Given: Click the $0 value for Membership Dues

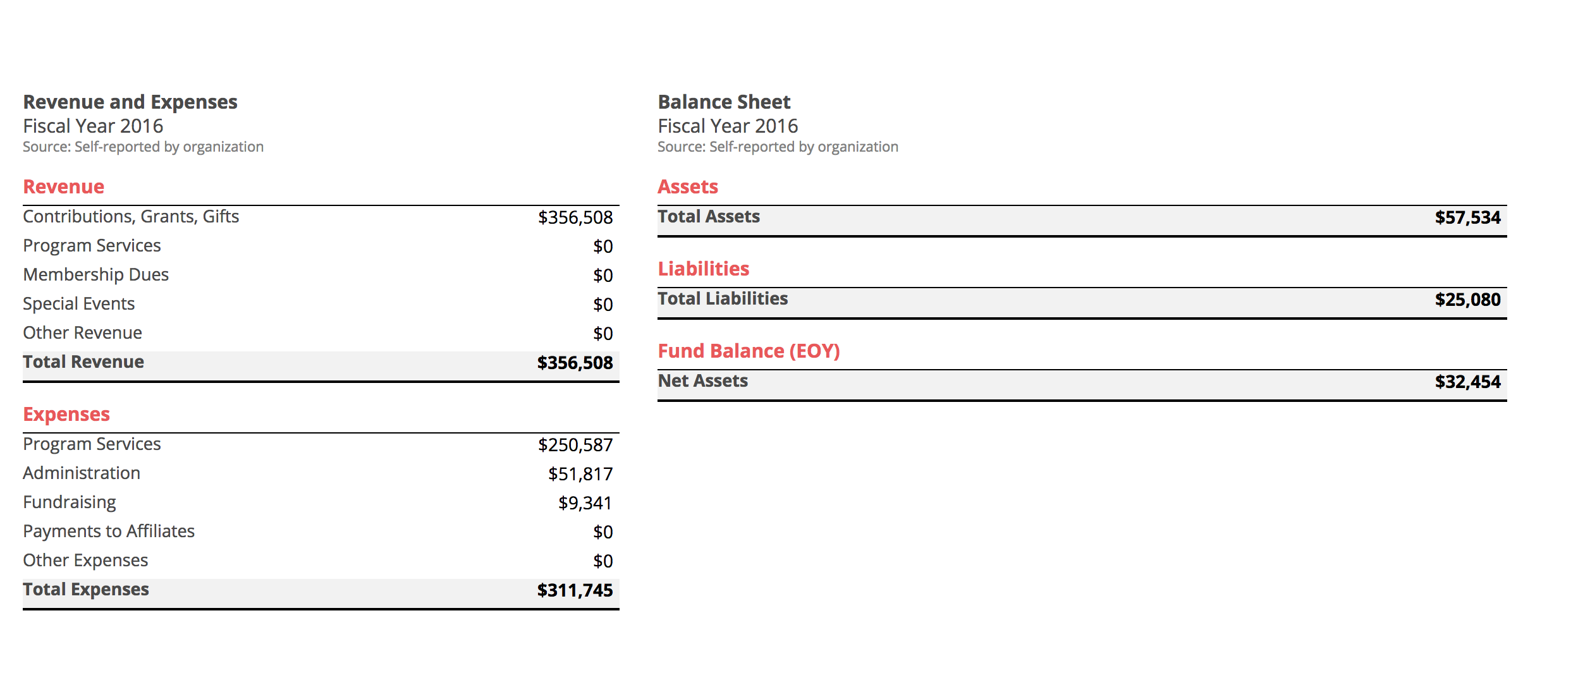Looking at the screenshot, I should [603, 276].
